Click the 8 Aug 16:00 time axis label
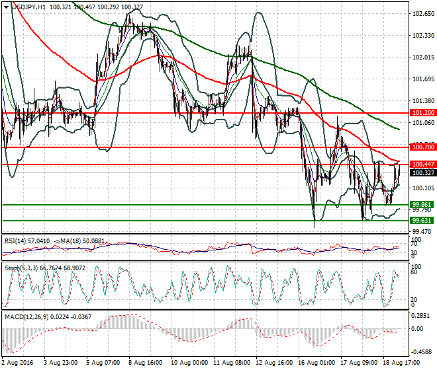The height and width of the screenshot is (370, 437). (145, 363)
